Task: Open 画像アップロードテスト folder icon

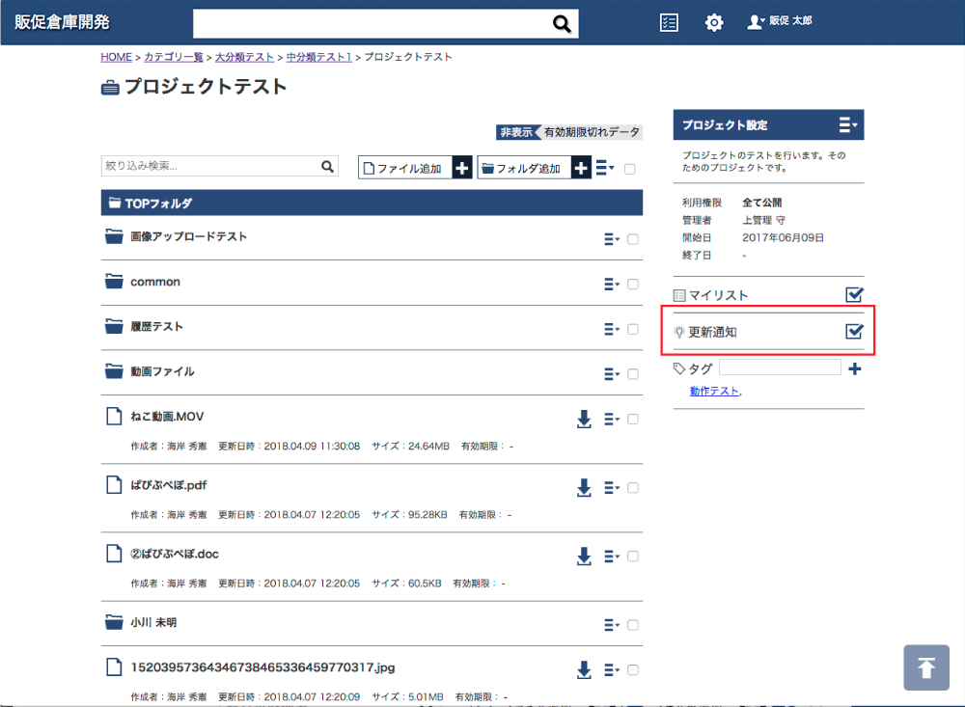Action: 114,236
